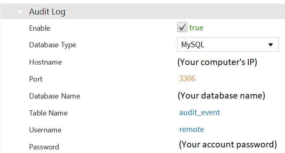Select the Password property label
285x153 pixels.
44,147
